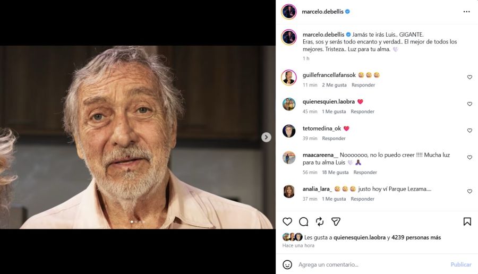Like tetomedina_ok's comment
The width and height of the screenshot is (478, 274).
coord(470,131)
